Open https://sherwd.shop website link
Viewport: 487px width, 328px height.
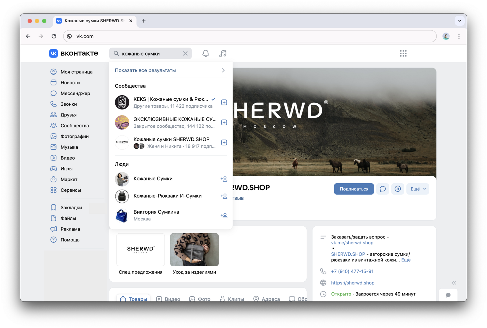pyautogui.click(x=352, y=283)
